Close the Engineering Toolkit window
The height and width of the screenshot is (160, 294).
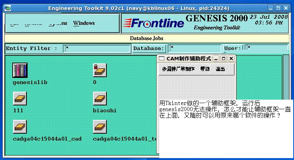286,8
